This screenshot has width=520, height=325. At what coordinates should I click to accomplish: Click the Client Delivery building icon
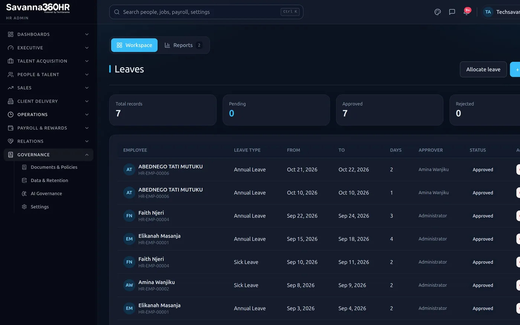10,101
